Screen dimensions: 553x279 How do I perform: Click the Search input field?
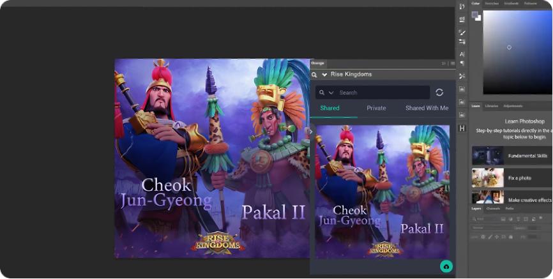372,93
